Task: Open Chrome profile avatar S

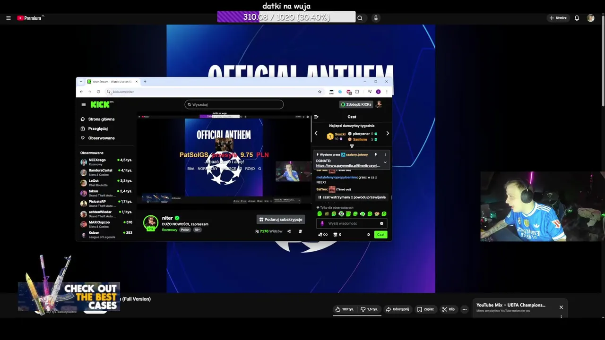Action: [x=378, y=92]
